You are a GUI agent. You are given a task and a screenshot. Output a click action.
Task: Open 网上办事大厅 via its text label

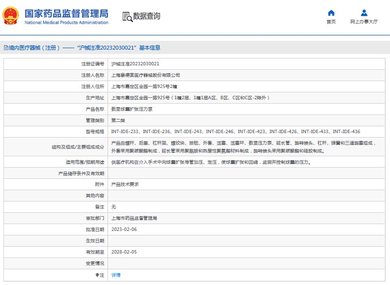[364, 22]
